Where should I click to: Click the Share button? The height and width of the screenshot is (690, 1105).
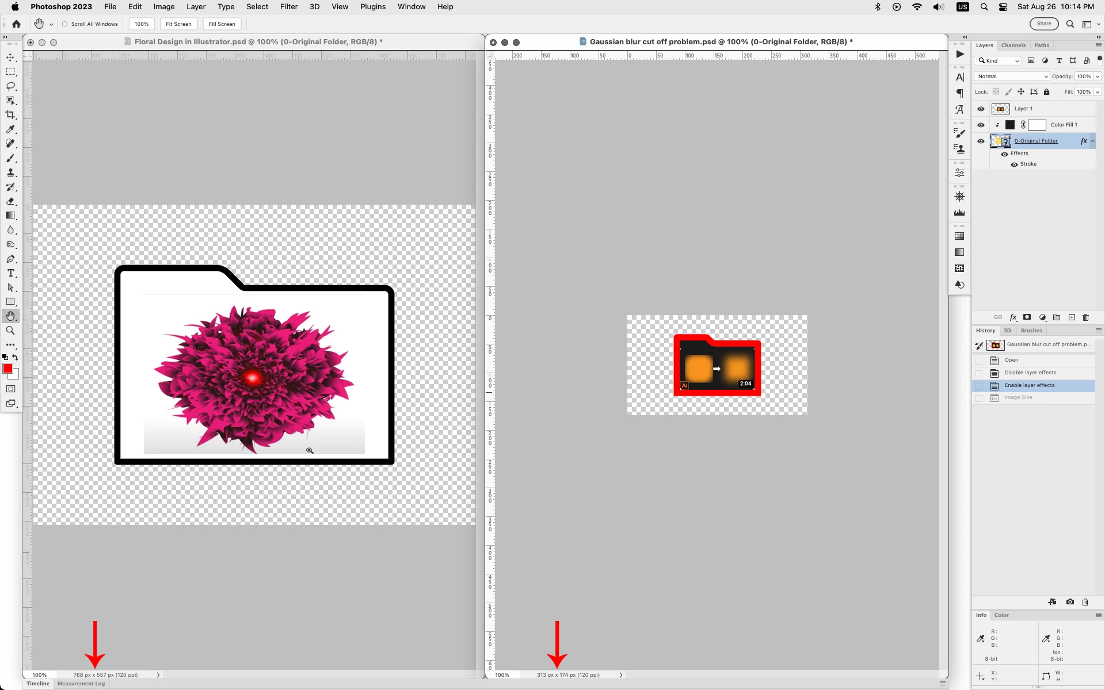pos(1044,24)
